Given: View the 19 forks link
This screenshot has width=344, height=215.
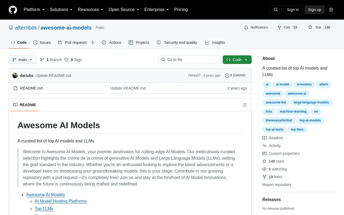Looking at the screenshot, I should click(x=272, y=177).
